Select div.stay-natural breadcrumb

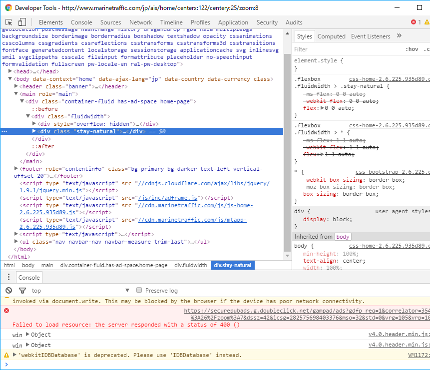click(233, 265)
